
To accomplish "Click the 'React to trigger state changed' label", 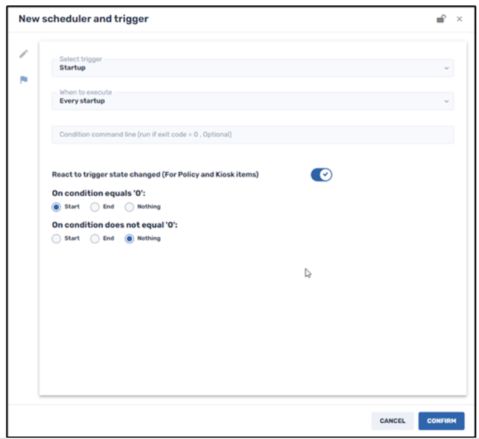I will [155, 175].
